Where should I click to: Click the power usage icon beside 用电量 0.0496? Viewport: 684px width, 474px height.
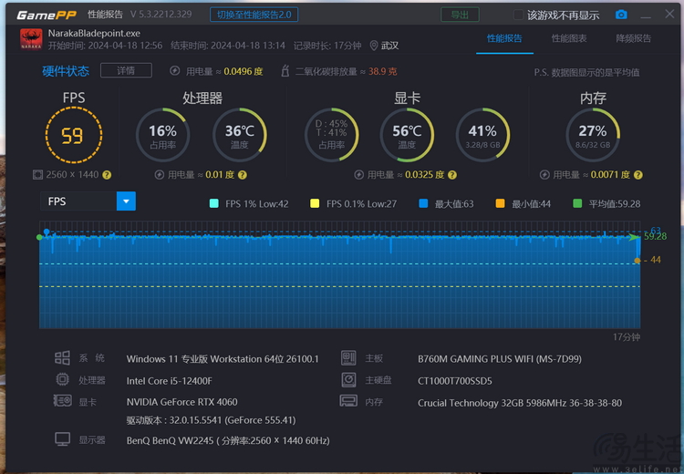point(174,70)
